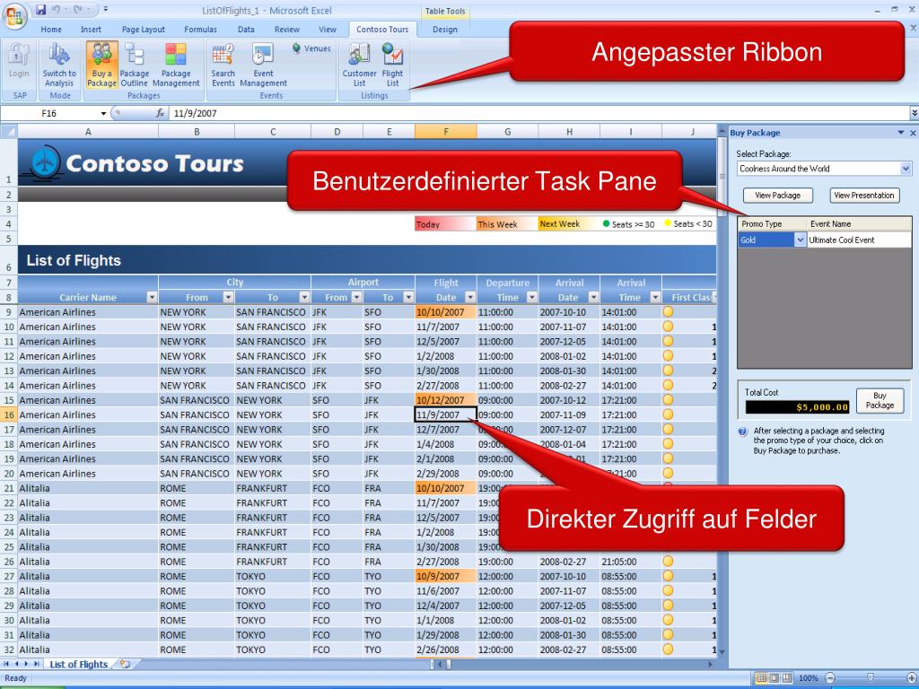Click the Buy a Package ribbon icon

tap(102, 65)
